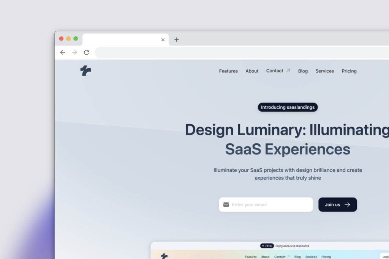The image size is (389, 259).
Task: Click the arrow inside the Join us button
Action: pos(347,204)
